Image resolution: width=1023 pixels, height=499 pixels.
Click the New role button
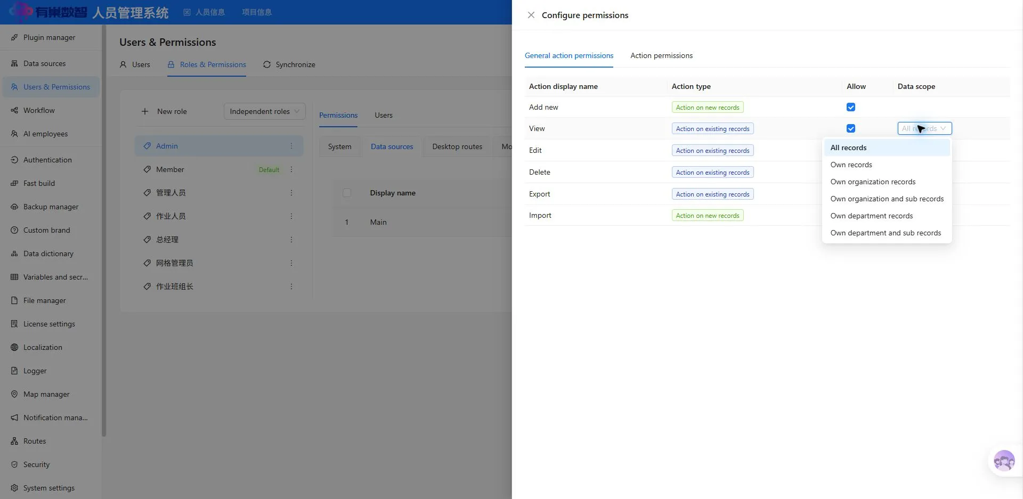(x=164, y=111)
